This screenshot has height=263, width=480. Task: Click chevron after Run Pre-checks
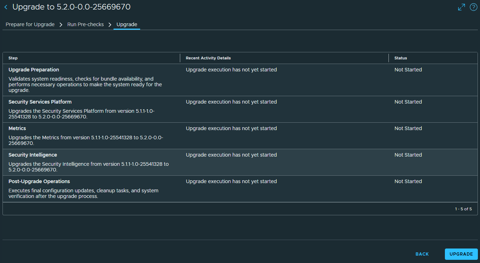pos(110,25)
